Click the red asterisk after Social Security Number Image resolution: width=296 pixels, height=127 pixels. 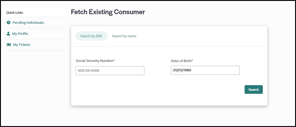click(x=114, y=61)
